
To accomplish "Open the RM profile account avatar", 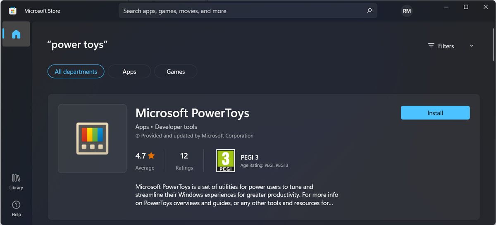I will (x=407, y=11).
